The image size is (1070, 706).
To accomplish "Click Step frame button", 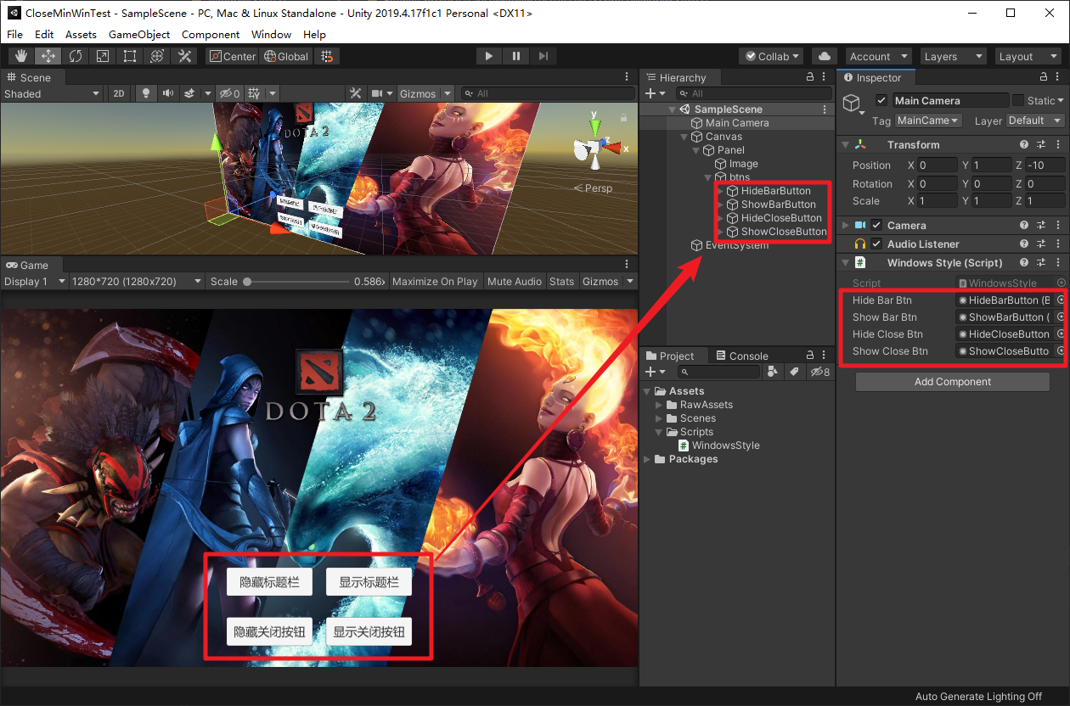I will (x=543, y=56).
